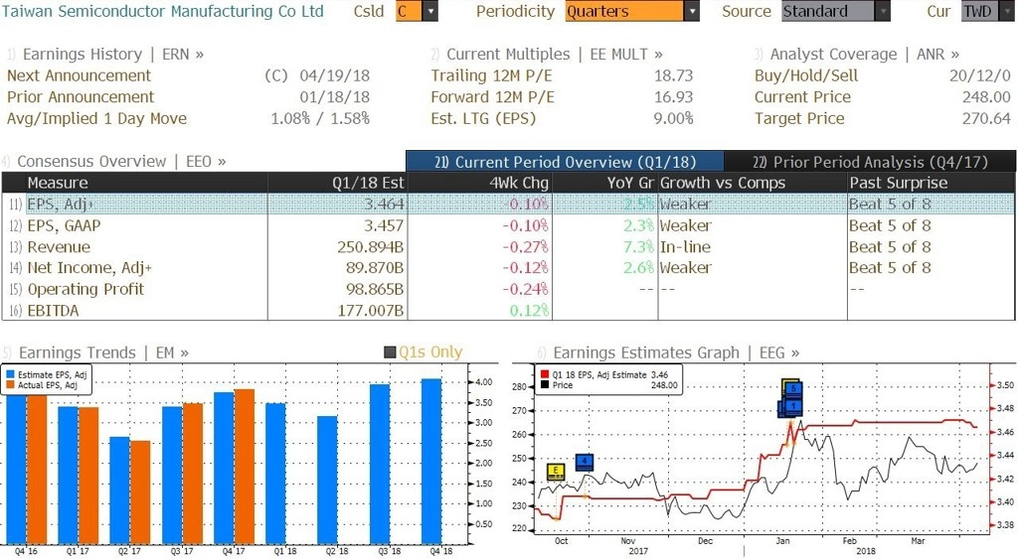Click Prior Announcement date 01/18/18
Screen dimensions: 1018x559
tap(334, 97)
